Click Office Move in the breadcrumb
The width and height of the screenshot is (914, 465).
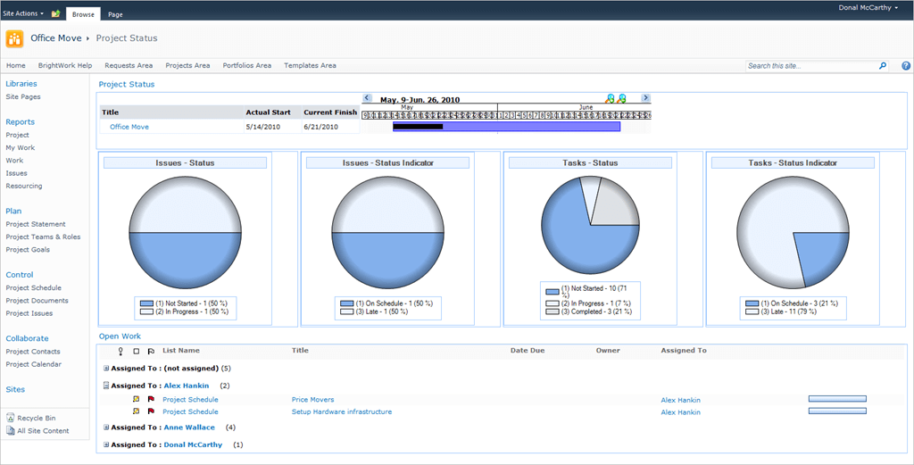pyautogui.click(x=56, y=38)
